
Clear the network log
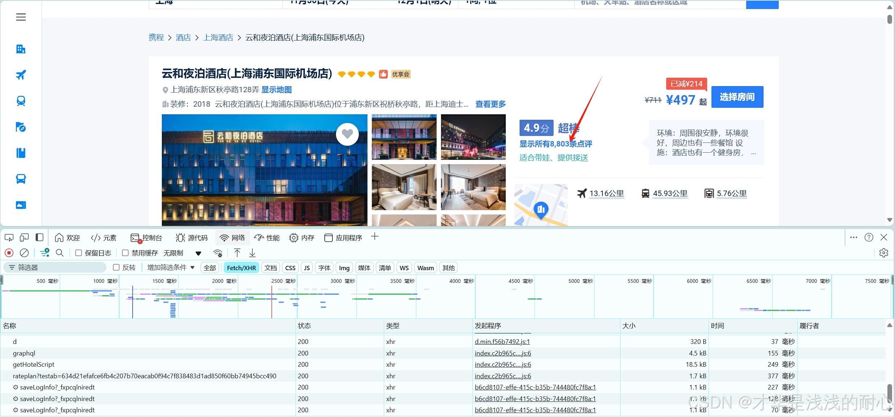pos(24,253)
